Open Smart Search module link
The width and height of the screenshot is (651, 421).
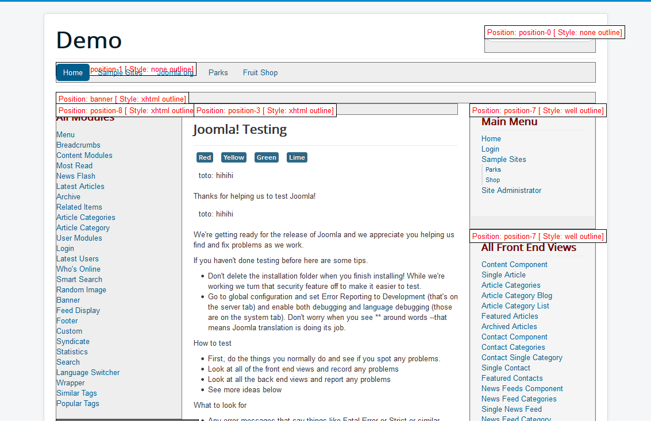[x=79, y=279]
